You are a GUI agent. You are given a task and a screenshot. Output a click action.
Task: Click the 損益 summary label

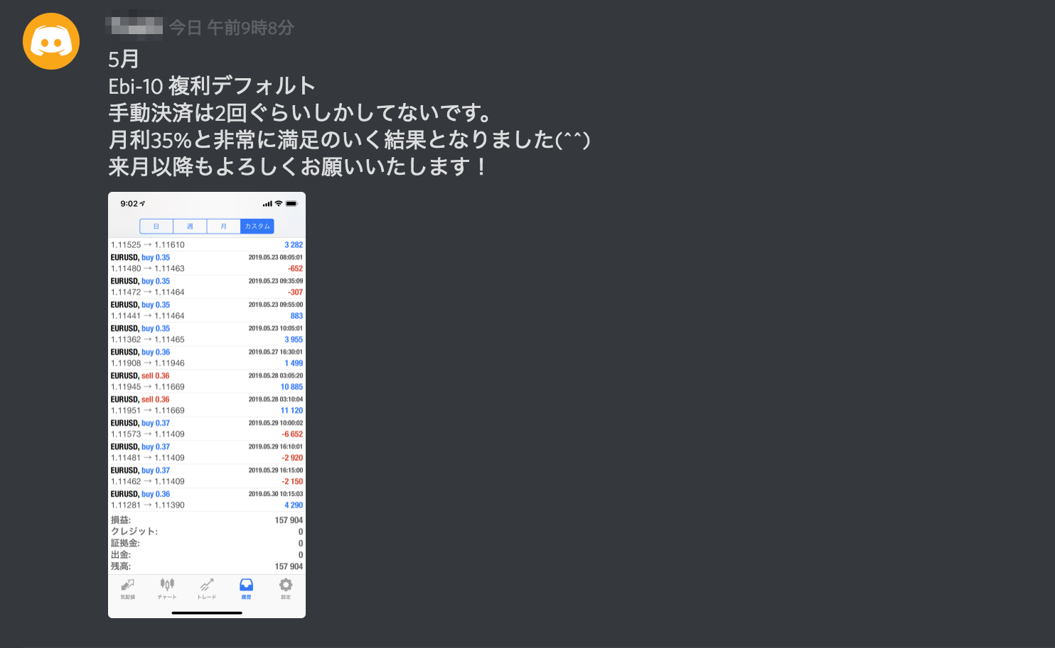click(121, 520)
